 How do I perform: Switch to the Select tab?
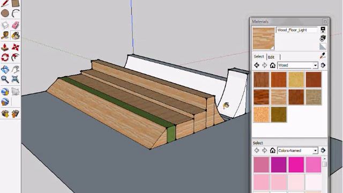tap(259, 56)
